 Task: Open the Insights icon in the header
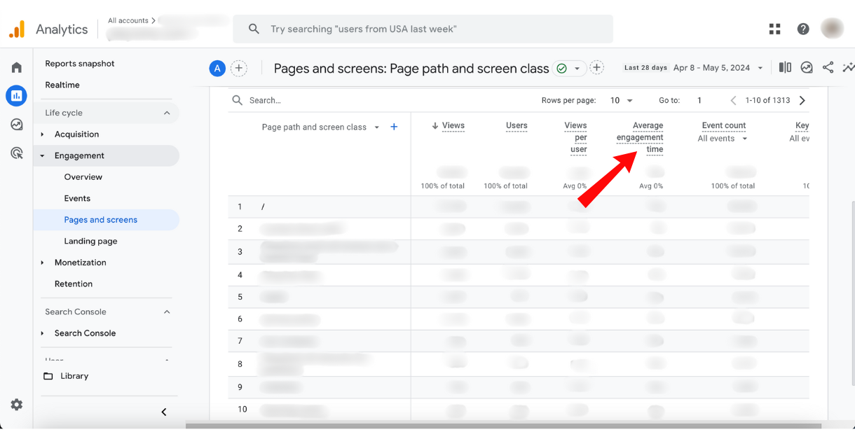tap(807, 68)
